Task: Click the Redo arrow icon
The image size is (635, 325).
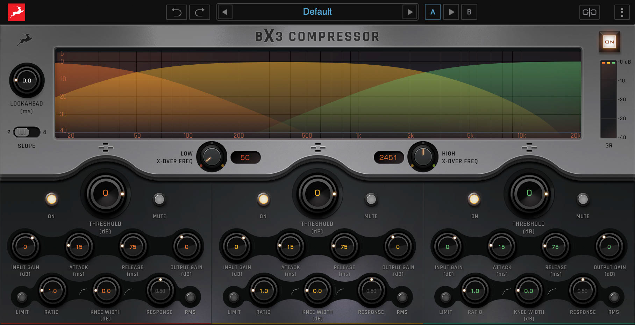Action: (x=199, y=12)
